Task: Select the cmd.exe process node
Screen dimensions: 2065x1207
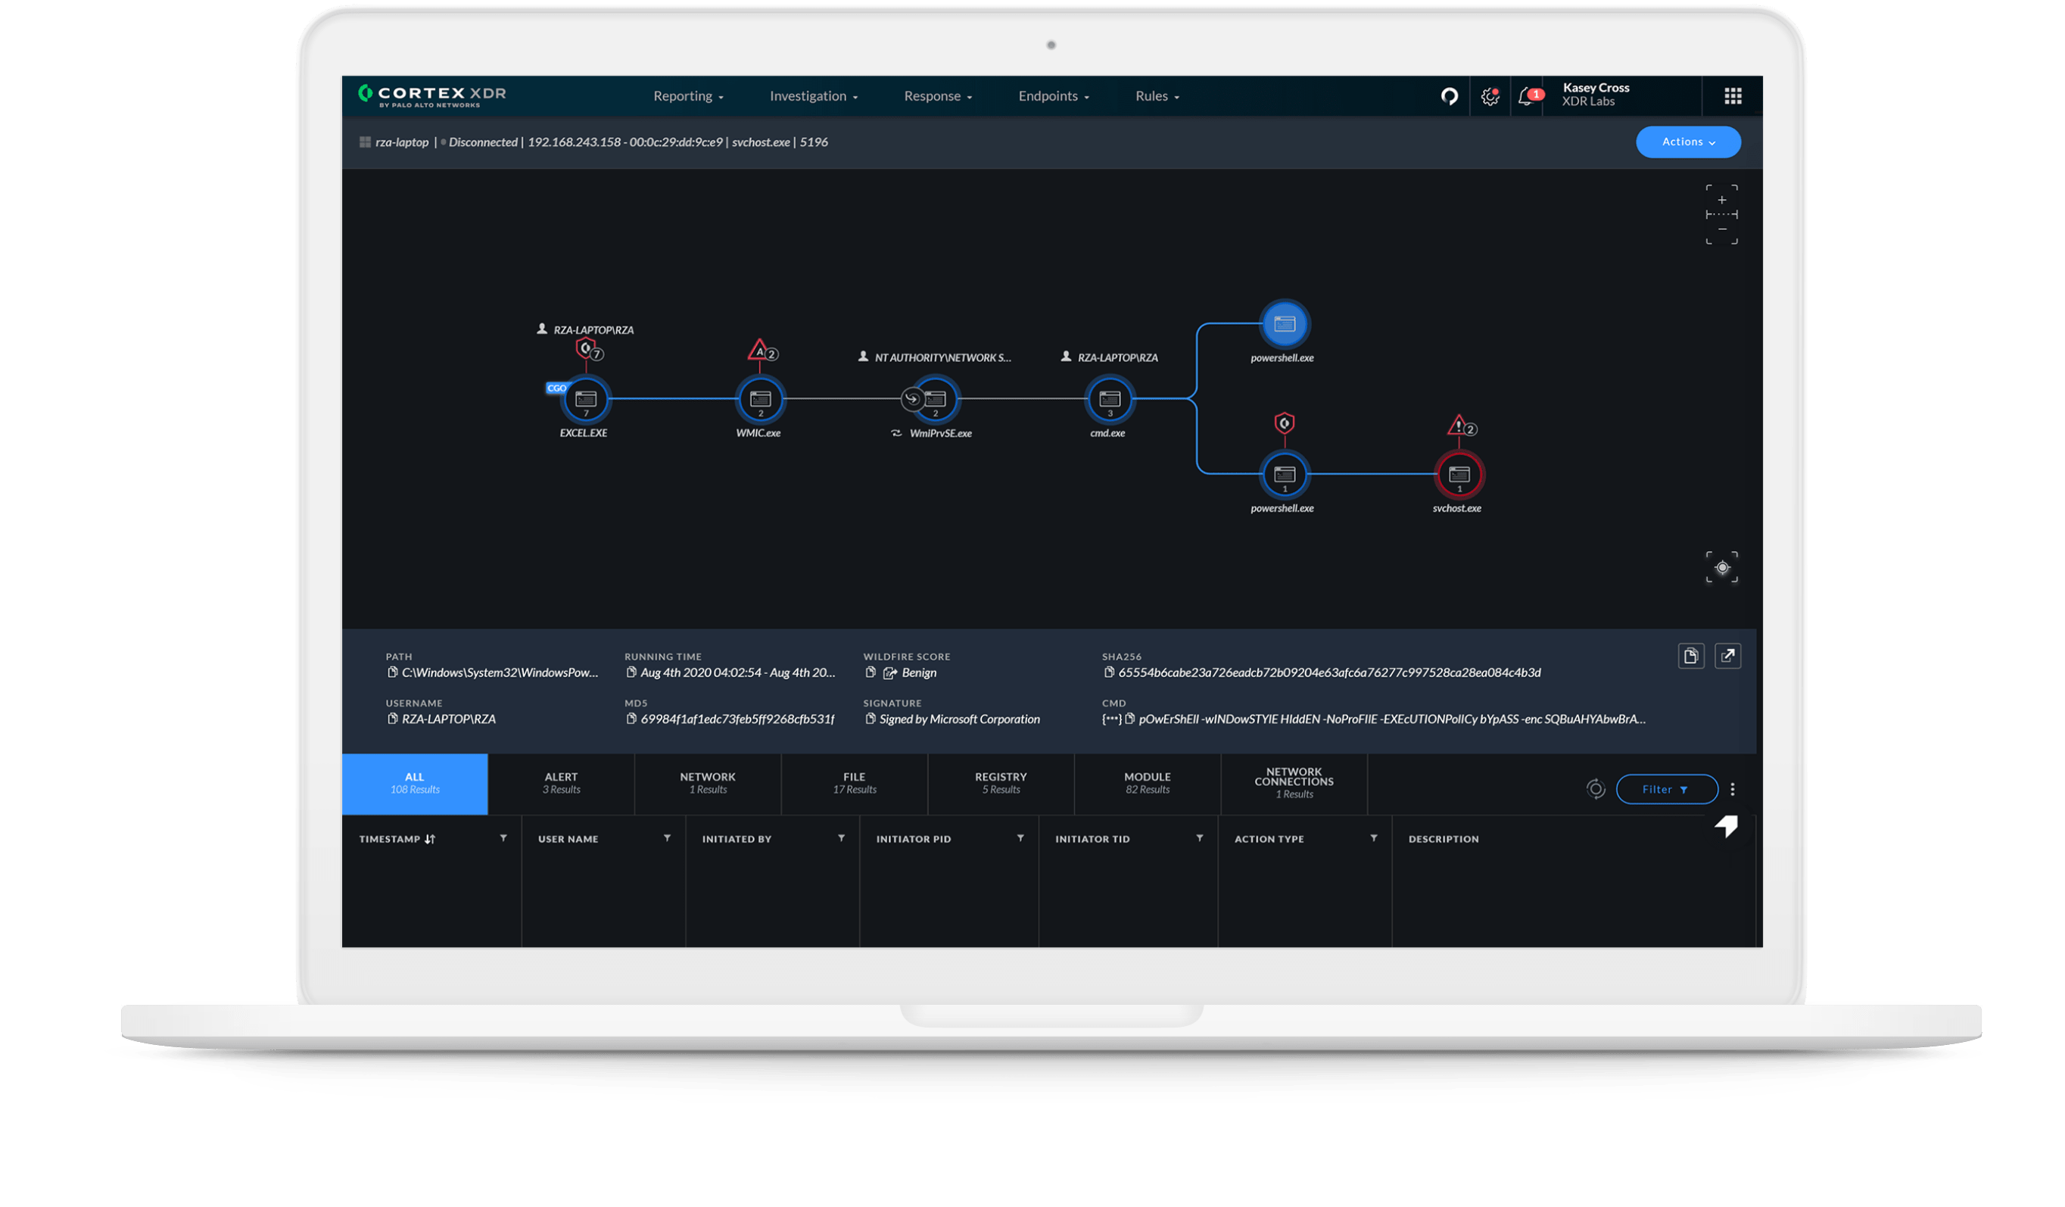Action: 1110,399
